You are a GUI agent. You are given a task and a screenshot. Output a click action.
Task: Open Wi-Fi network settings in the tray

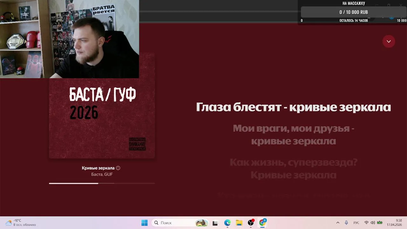366,223
